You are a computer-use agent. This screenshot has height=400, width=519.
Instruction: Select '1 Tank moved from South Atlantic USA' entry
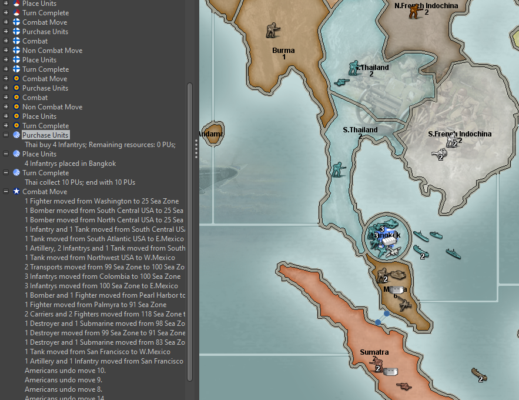pyautogui.click(x=104, y=239)
